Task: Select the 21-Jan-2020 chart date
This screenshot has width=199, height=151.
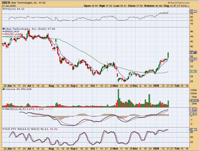Action: [x=9, y=6]
